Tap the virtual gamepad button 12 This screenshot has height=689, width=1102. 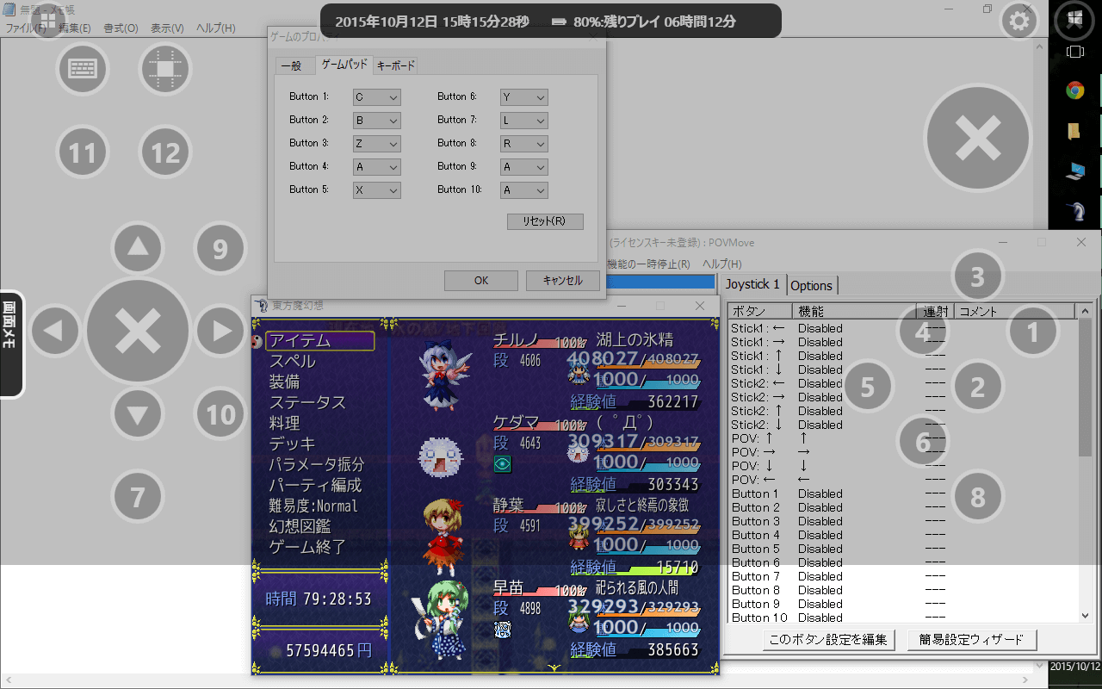pos(165,153)
